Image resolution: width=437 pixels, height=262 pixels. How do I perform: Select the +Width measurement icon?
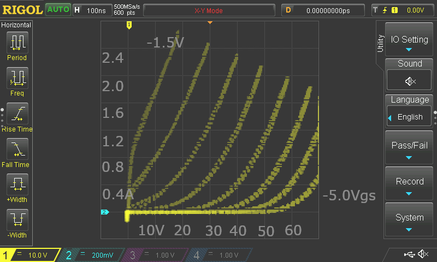click(x=17, y=184)
